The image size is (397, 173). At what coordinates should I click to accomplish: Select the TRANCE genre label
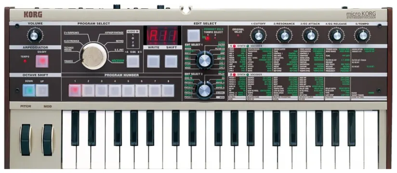pos(69,61)
